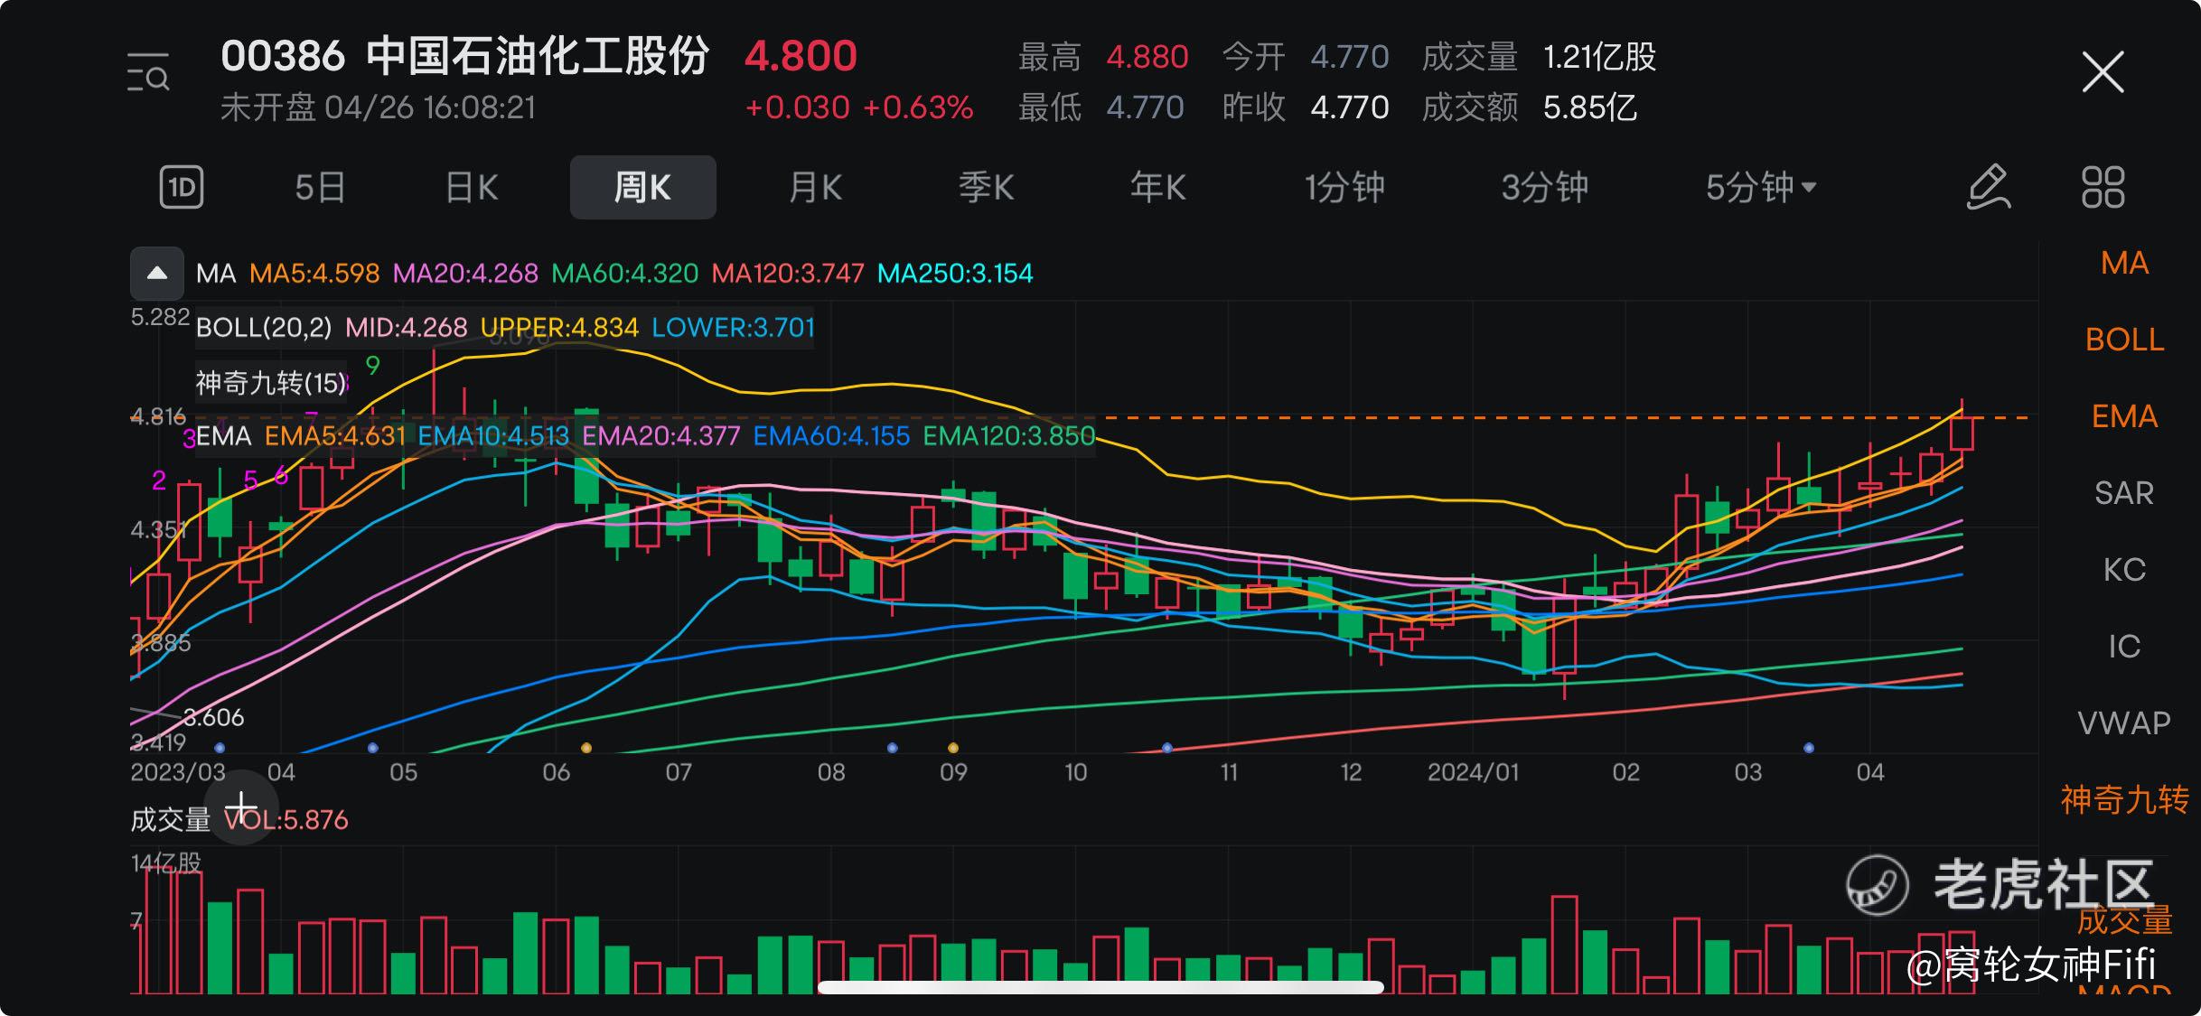Click the latest weekly candlestick at 4.816
This screenshot has height=1016, width=2201.
pos(1961,432)
